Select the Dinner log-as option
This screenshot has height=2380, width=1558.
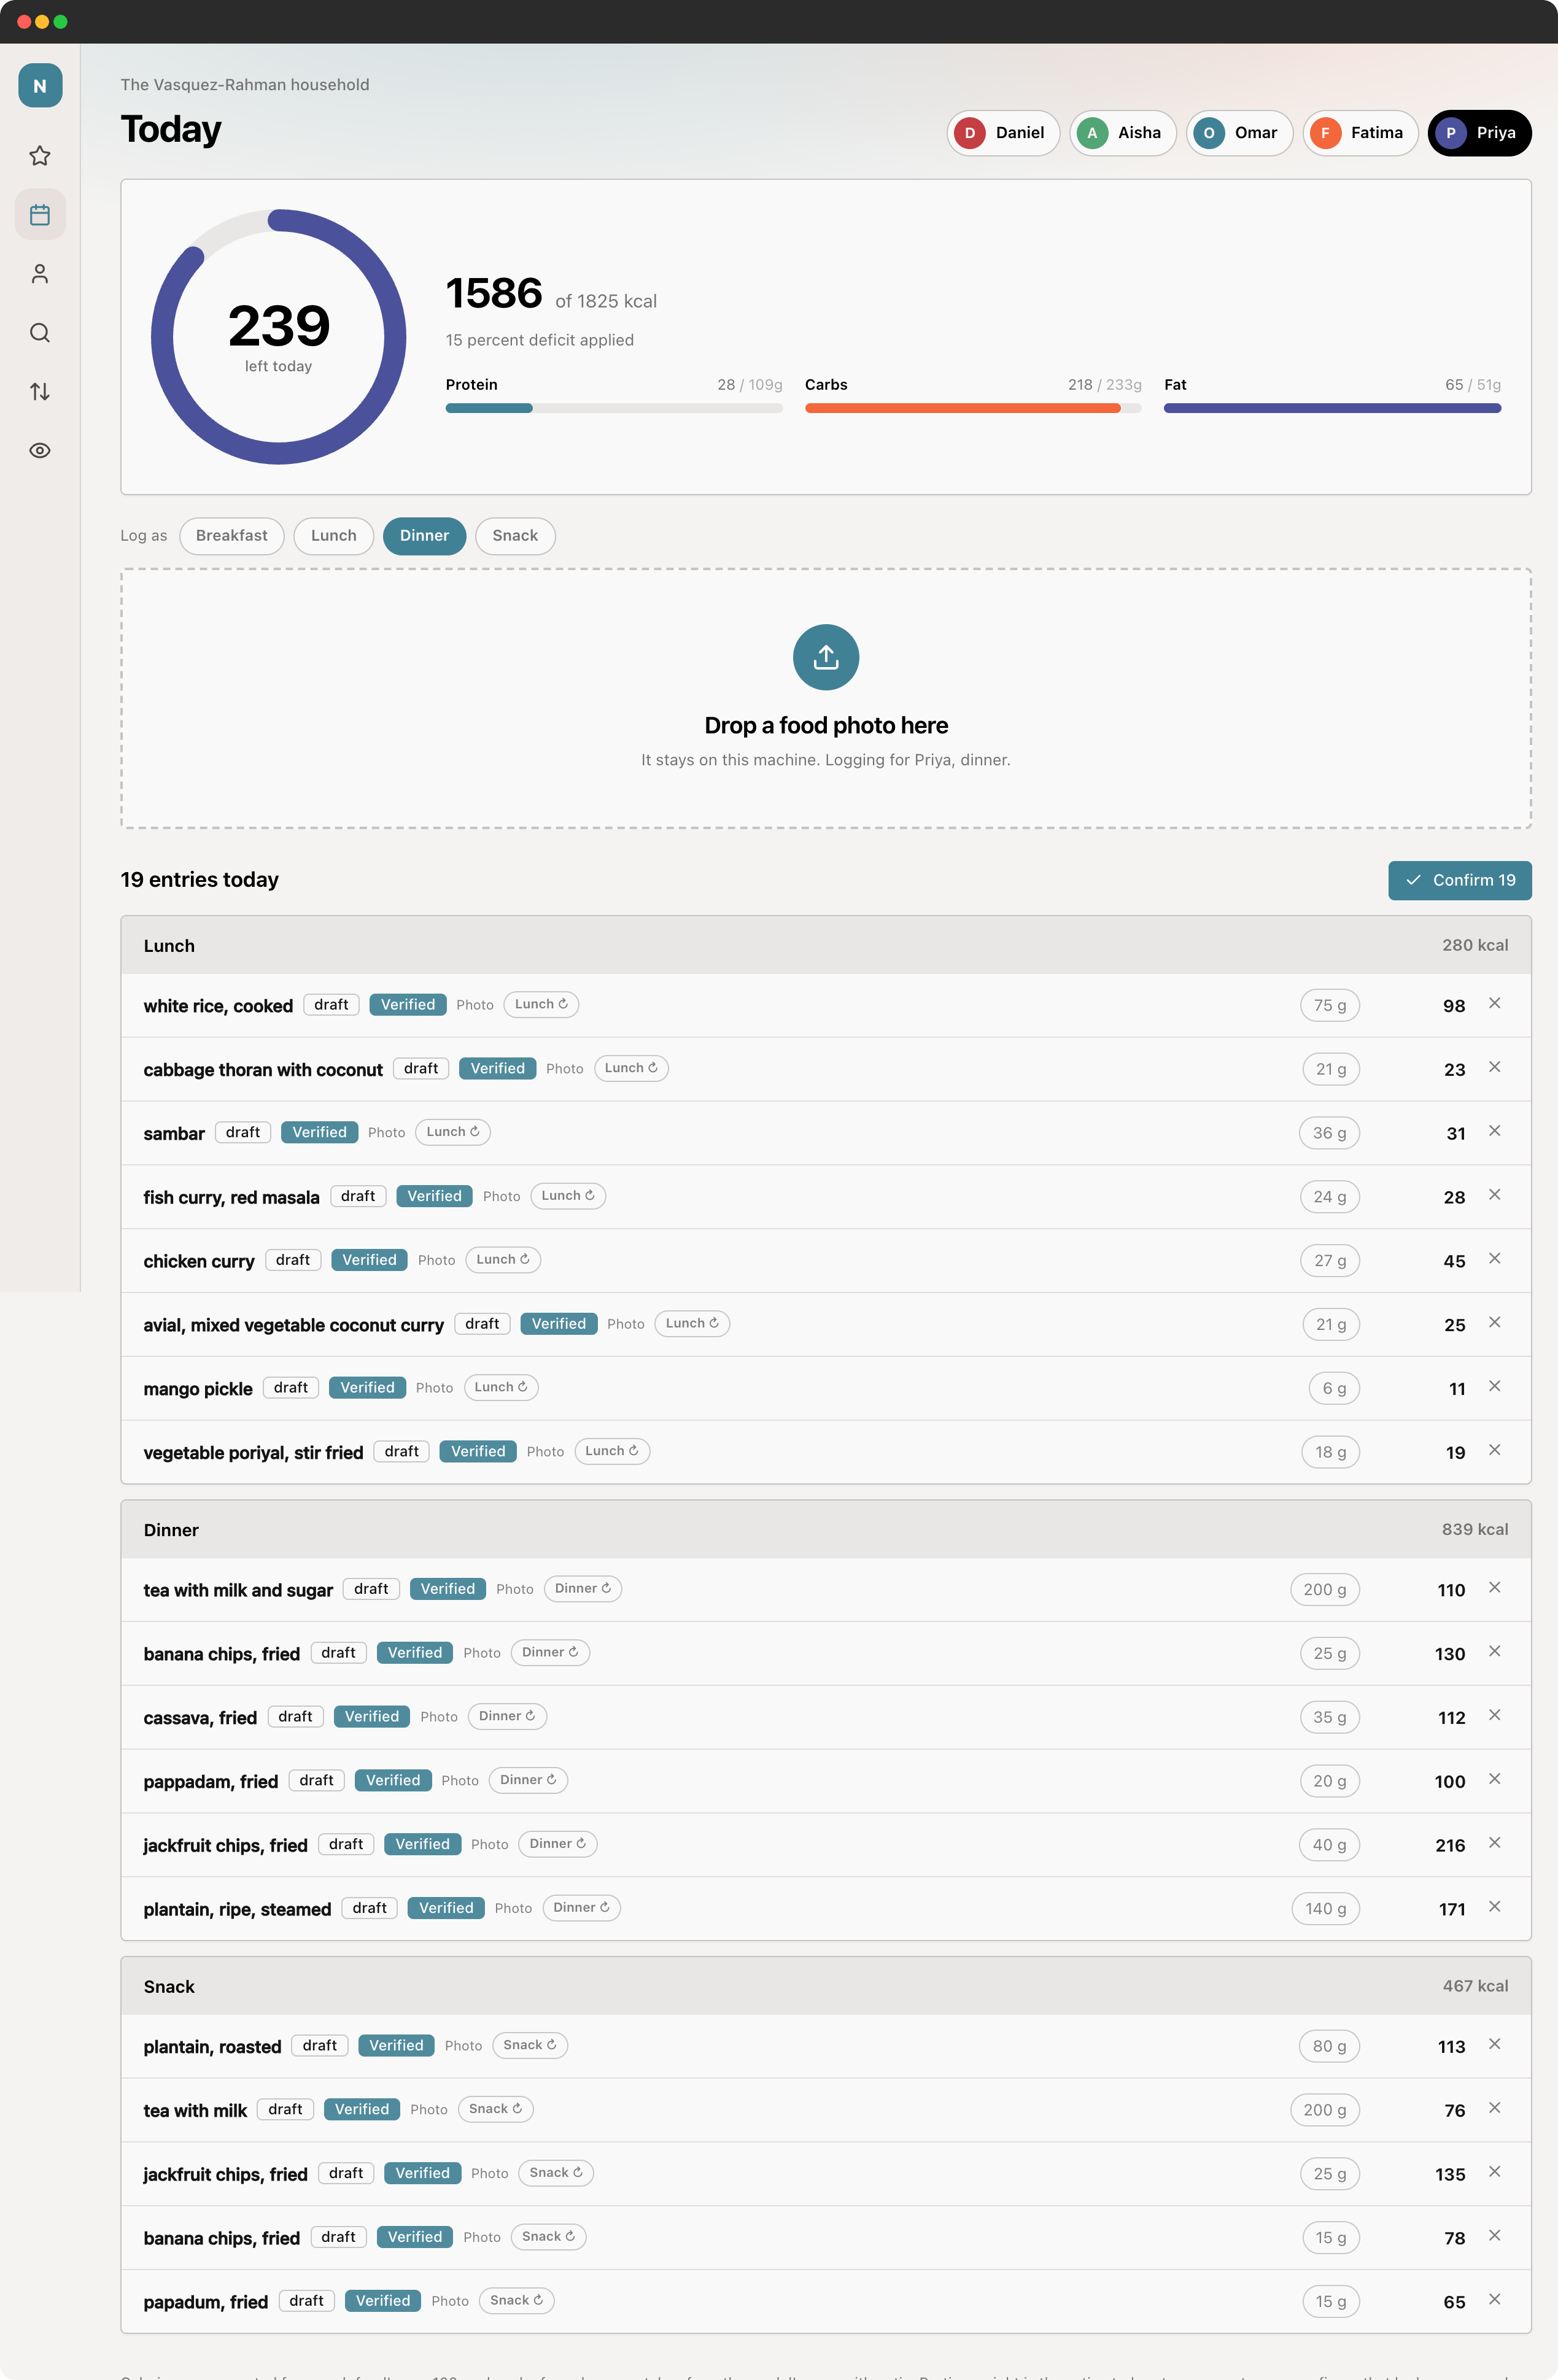425,536
